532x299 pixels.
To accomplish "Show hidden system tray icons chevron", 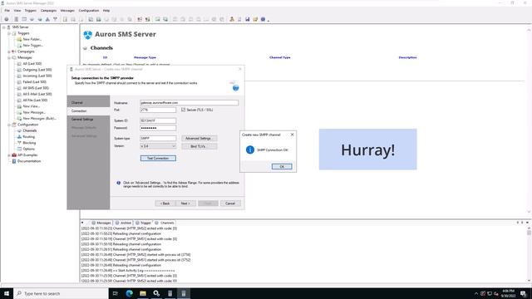I will tap(476, 293).
